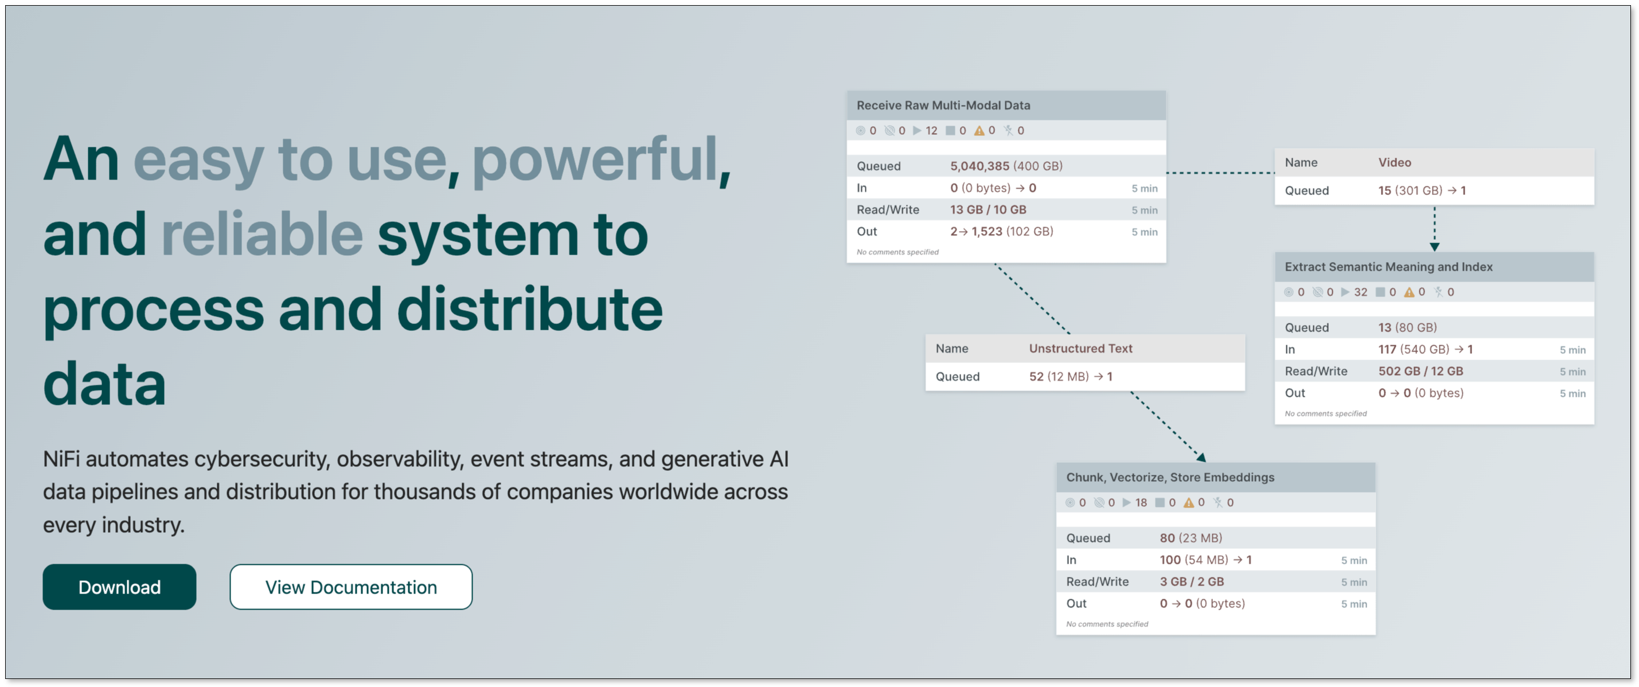Click warning triangle icon in Chunk, Vectorize, Store Embeddings

[1188, 502]
